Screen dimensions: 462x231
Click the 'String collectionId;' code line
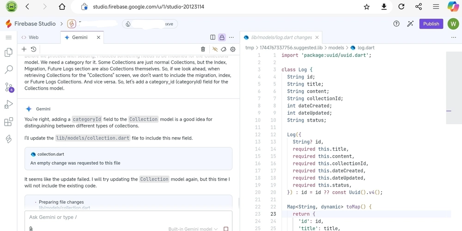315,98
